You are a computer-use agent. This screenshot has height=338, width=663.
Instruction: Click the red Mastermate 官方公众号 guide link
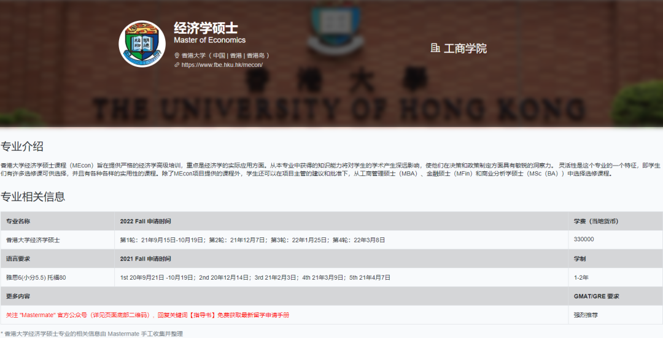(x=147, y=315)
